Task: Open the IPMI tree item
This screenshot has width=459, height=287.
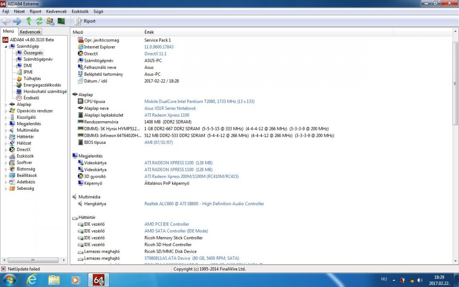Action: pos(28,72)
